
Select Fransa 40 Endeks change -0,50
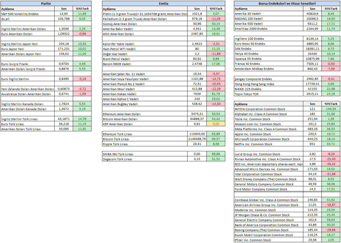pyautogui.click(x=331, y=64)
